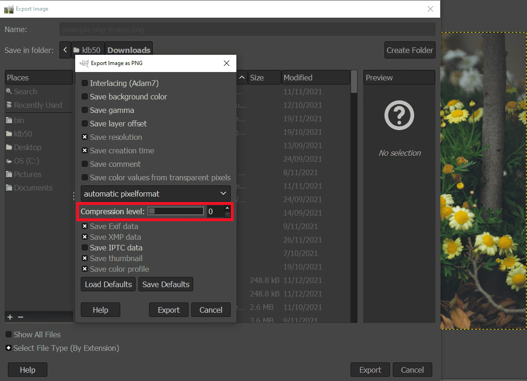The image size is (527, 381).
Task: Open the automatic pixelformat dropdown
Action: 156,193
